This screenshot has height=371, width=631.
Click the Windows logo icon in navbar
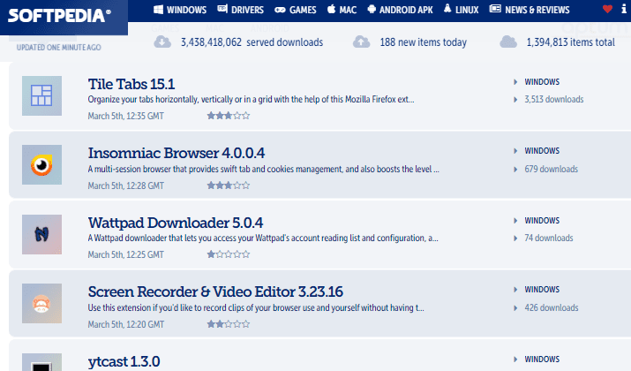[158, 9]
